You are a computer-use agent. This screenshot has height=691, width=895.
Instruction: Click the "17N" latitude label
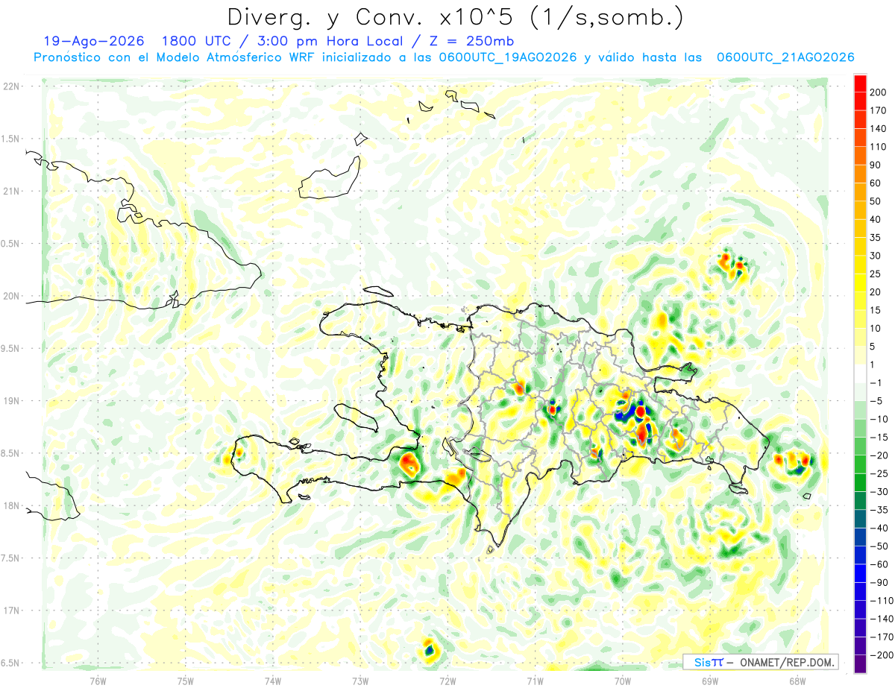(x=10, y=610)
